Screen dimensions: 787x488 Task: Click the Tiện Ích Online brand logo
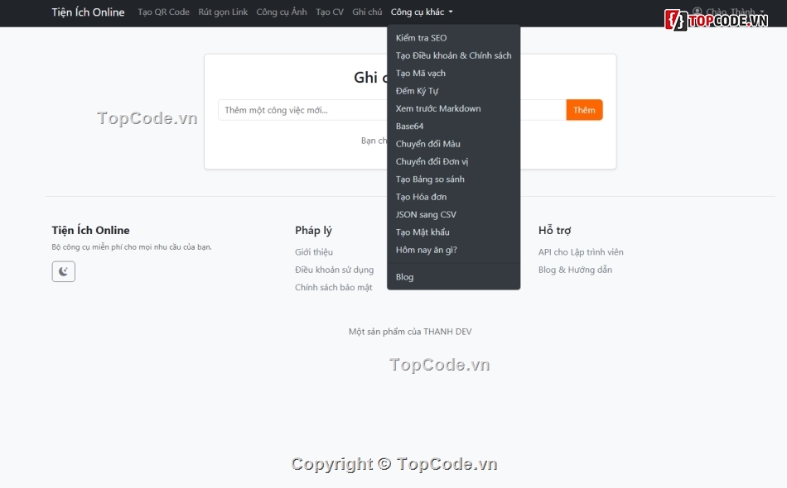(x=88, y=12)
